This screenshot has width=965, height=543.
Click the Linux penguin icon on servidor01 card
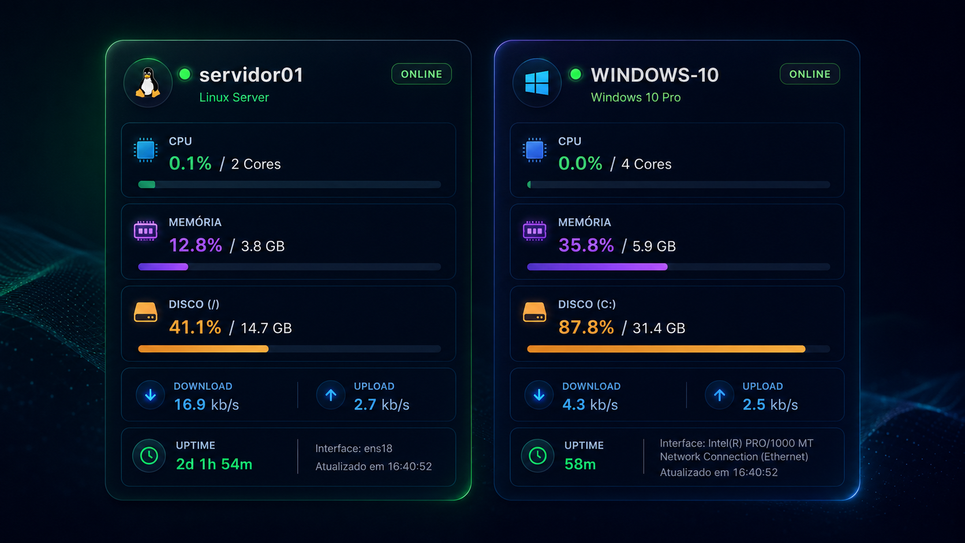coord(148,83)
